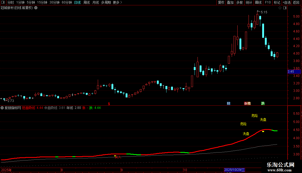Switch to 周线 weekly chart
Viewport: 302px width, 173px height.
(87, 2)
